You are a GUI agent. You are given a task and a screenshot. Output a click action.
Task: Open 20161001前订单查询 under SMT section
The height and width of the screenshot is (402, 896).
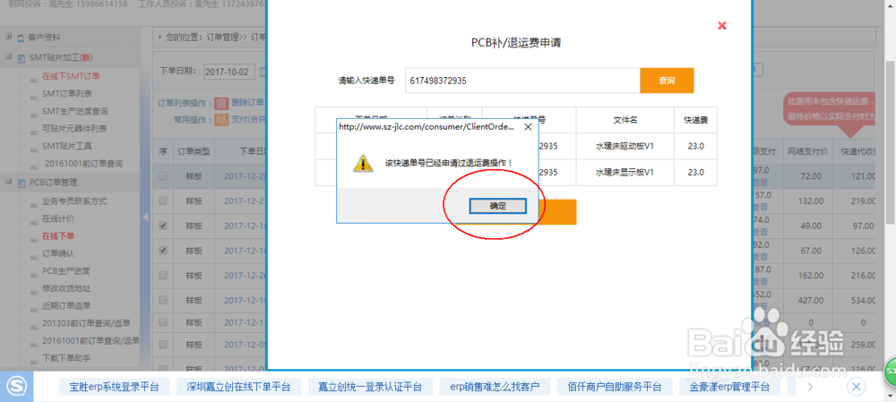point(83,163)
